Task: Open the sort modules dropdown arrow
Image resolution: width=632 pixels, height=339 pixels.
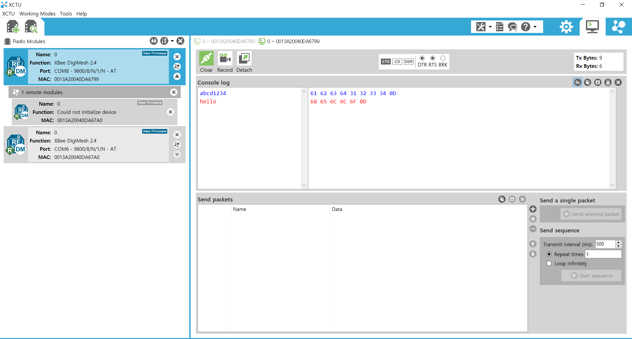Action: point(172,41)
